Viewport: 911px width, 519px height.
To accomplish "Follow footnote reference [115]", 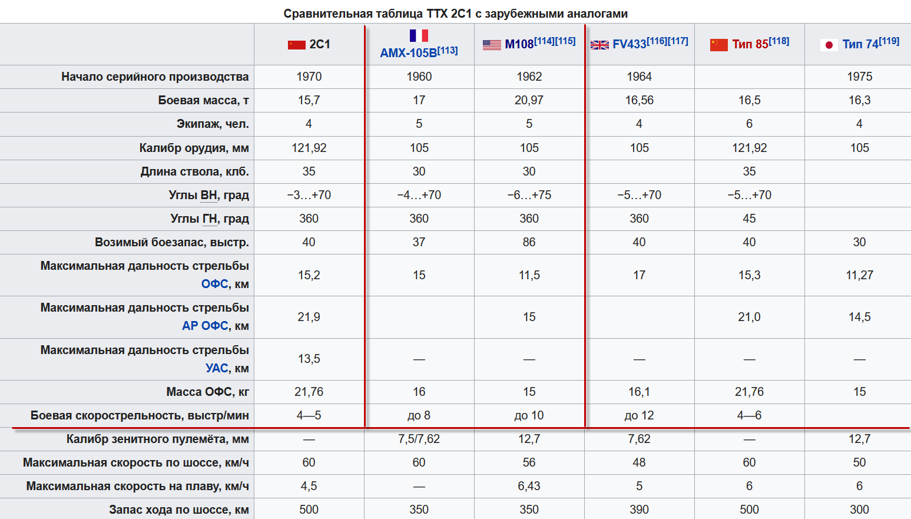I will coord(565,41).
